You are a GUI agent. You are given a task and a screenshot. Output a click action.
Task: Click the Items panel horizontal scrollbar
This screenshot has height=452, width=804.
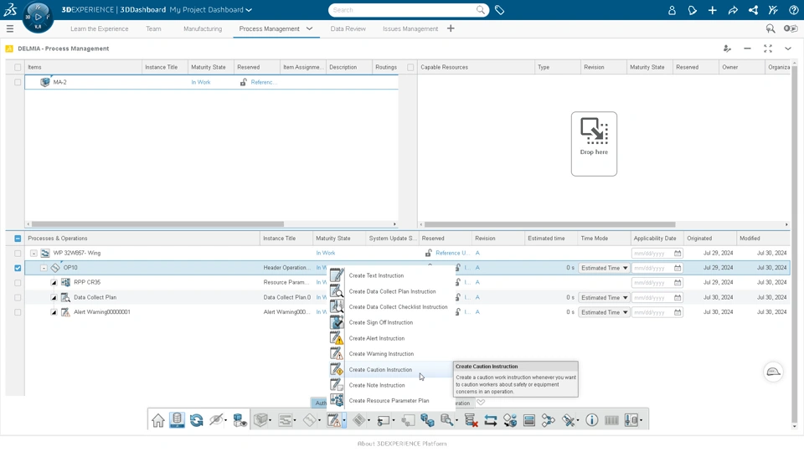pos(158,224)
